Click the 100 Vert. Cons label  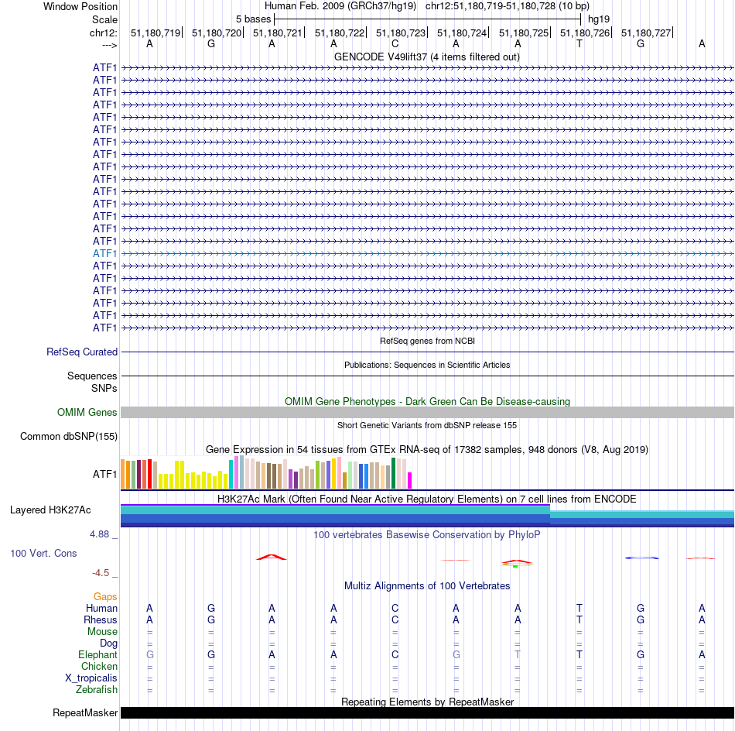click(43, 554)
